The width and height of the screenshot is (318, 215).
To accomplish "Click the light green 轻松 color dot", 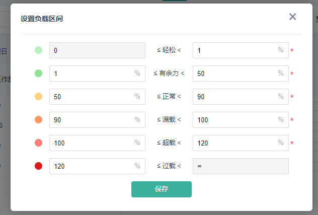I will pyautogui.click(x=38, y=50).
